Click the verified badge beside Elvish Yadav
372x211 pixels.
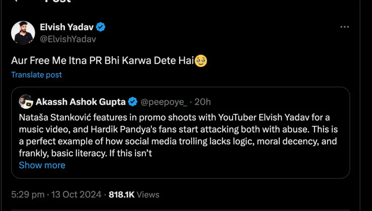pyautogui.click(x=101, y=27)
